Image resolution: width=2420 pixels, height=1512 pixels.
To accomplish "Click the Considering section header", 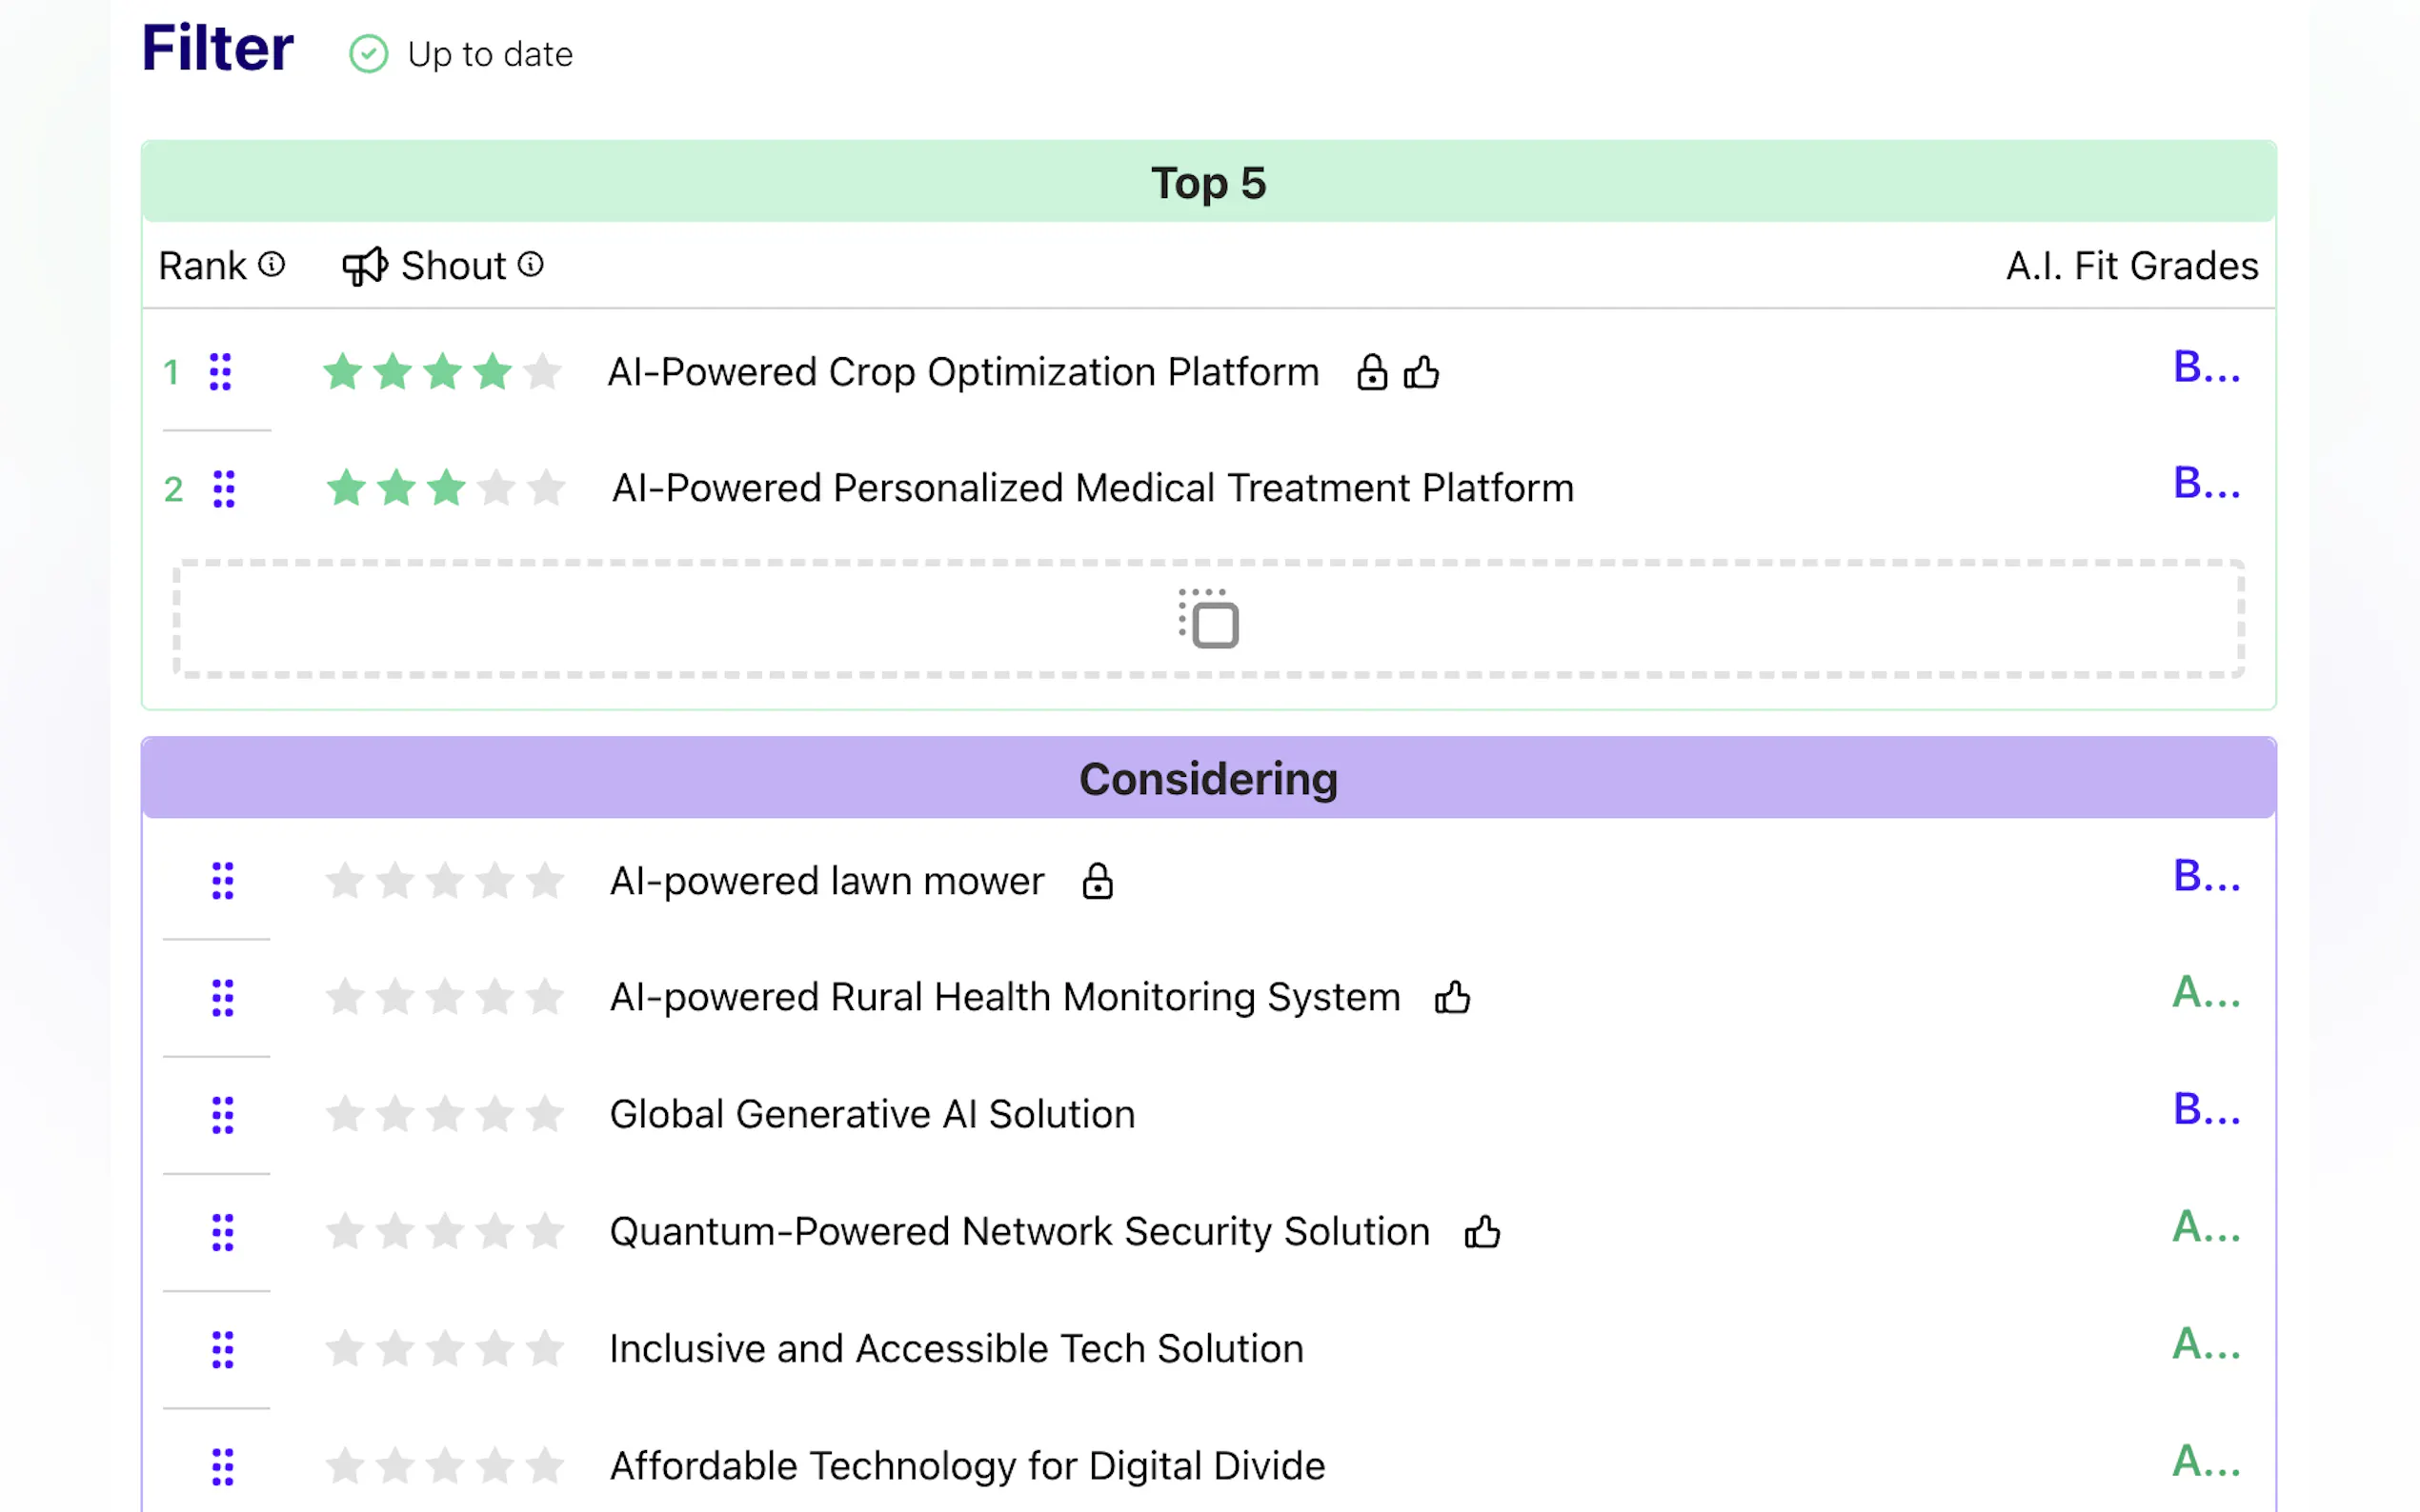I will click(x=1208, y=779).
